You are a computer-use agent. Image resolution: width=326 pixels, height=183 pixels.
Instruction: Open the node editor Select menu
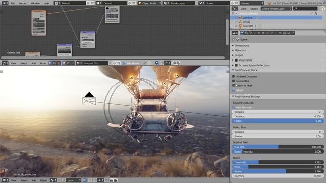24,63
